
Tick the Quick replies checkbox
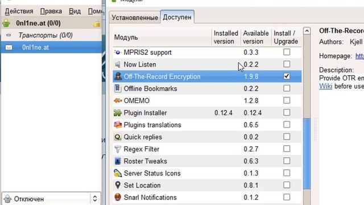click(x=287, y=137)
